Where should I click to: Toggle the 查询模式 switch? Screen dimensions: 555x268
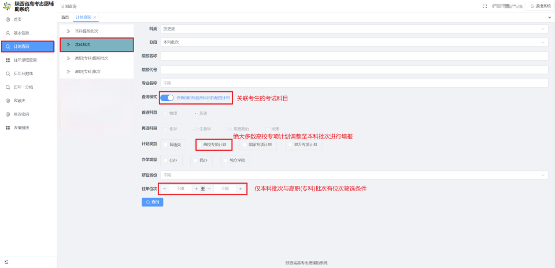click(167, 98)
